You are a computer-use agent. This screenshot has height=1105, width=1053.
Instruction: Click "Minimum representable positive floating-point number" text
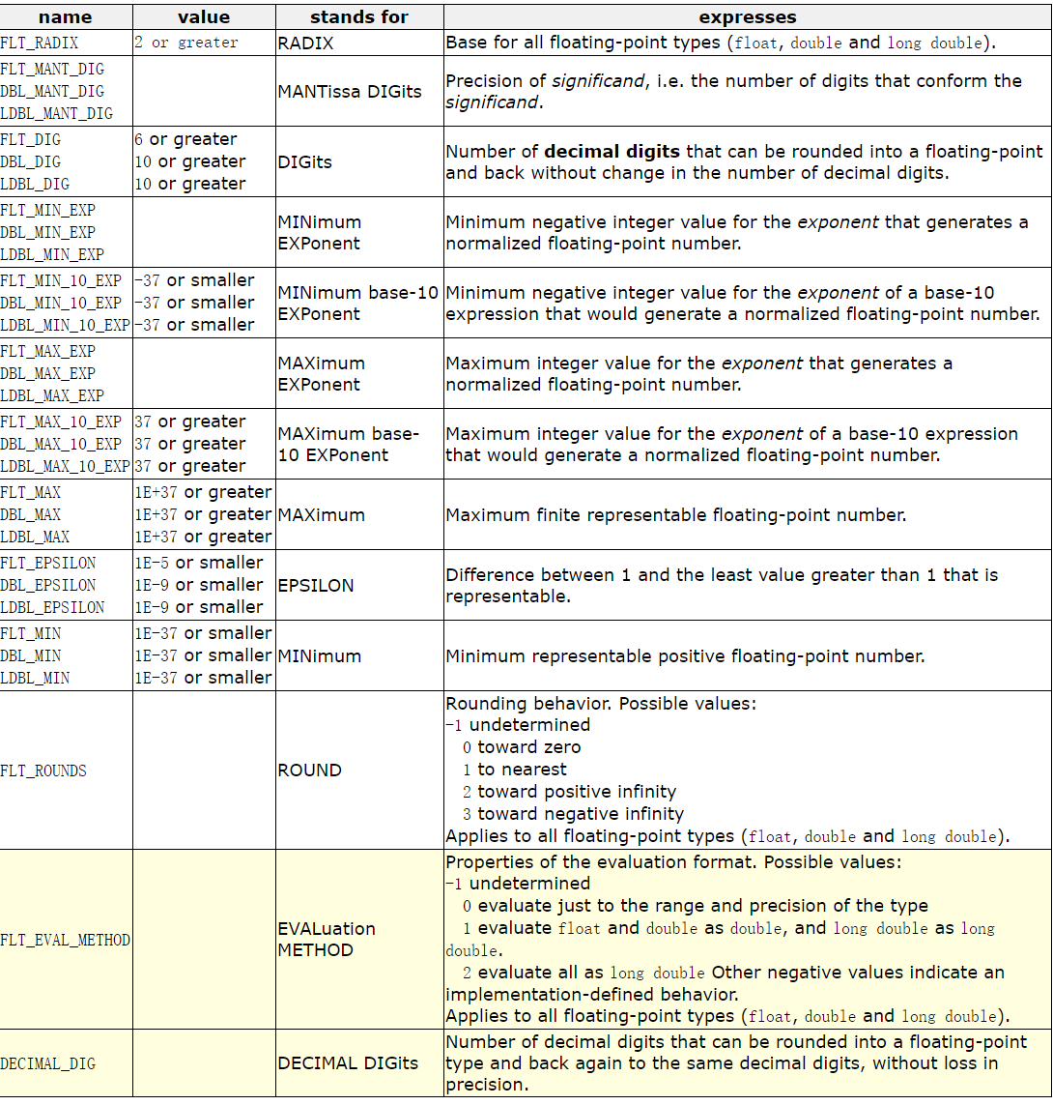pyautogui.click(x=685, y=656)
